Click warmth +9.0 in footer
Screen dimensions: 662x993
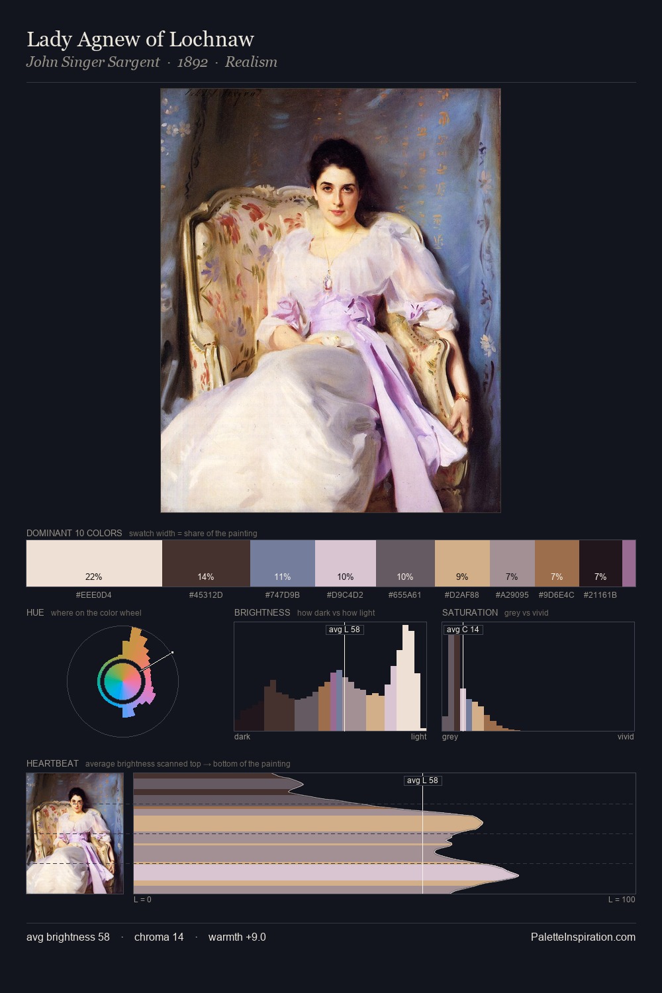click(237, 937)
